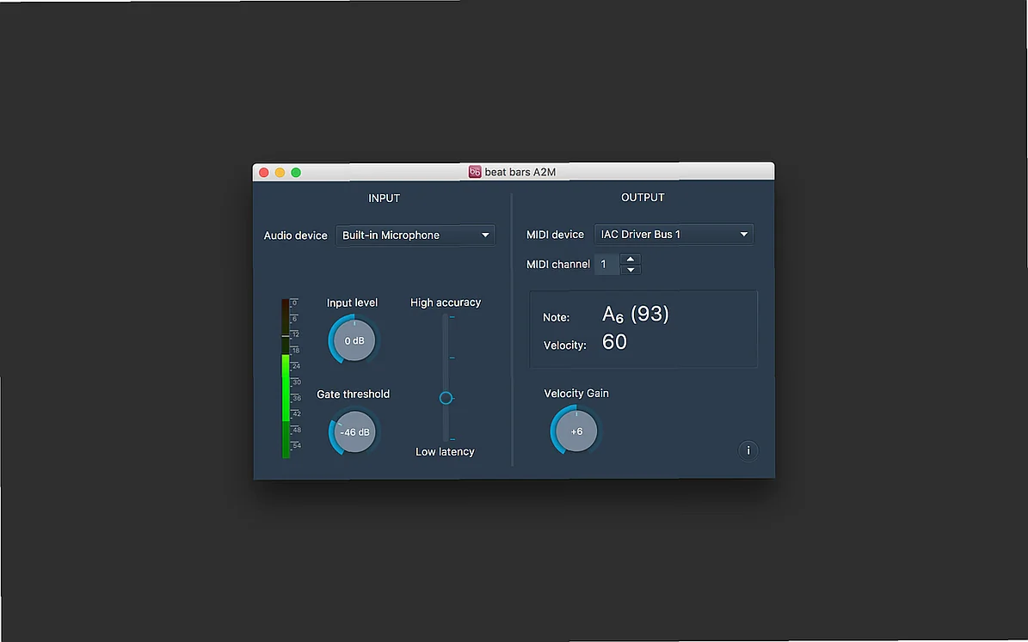The width and height of the screenshot is (1028, 642).
Task: Click the High accuracy label
Action: [446, 302]
